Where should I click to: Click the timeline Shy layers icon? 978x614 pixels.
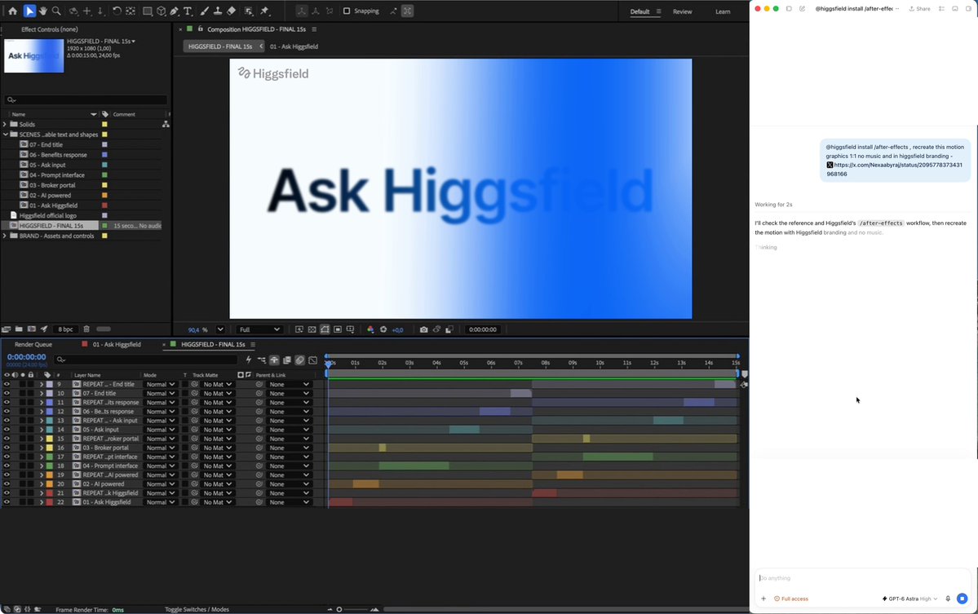(x=274, y=360)
